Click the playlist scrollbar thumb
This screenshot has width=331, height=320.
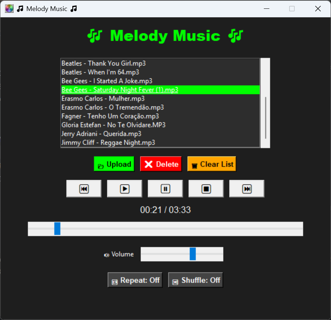[x=265, y=117]
